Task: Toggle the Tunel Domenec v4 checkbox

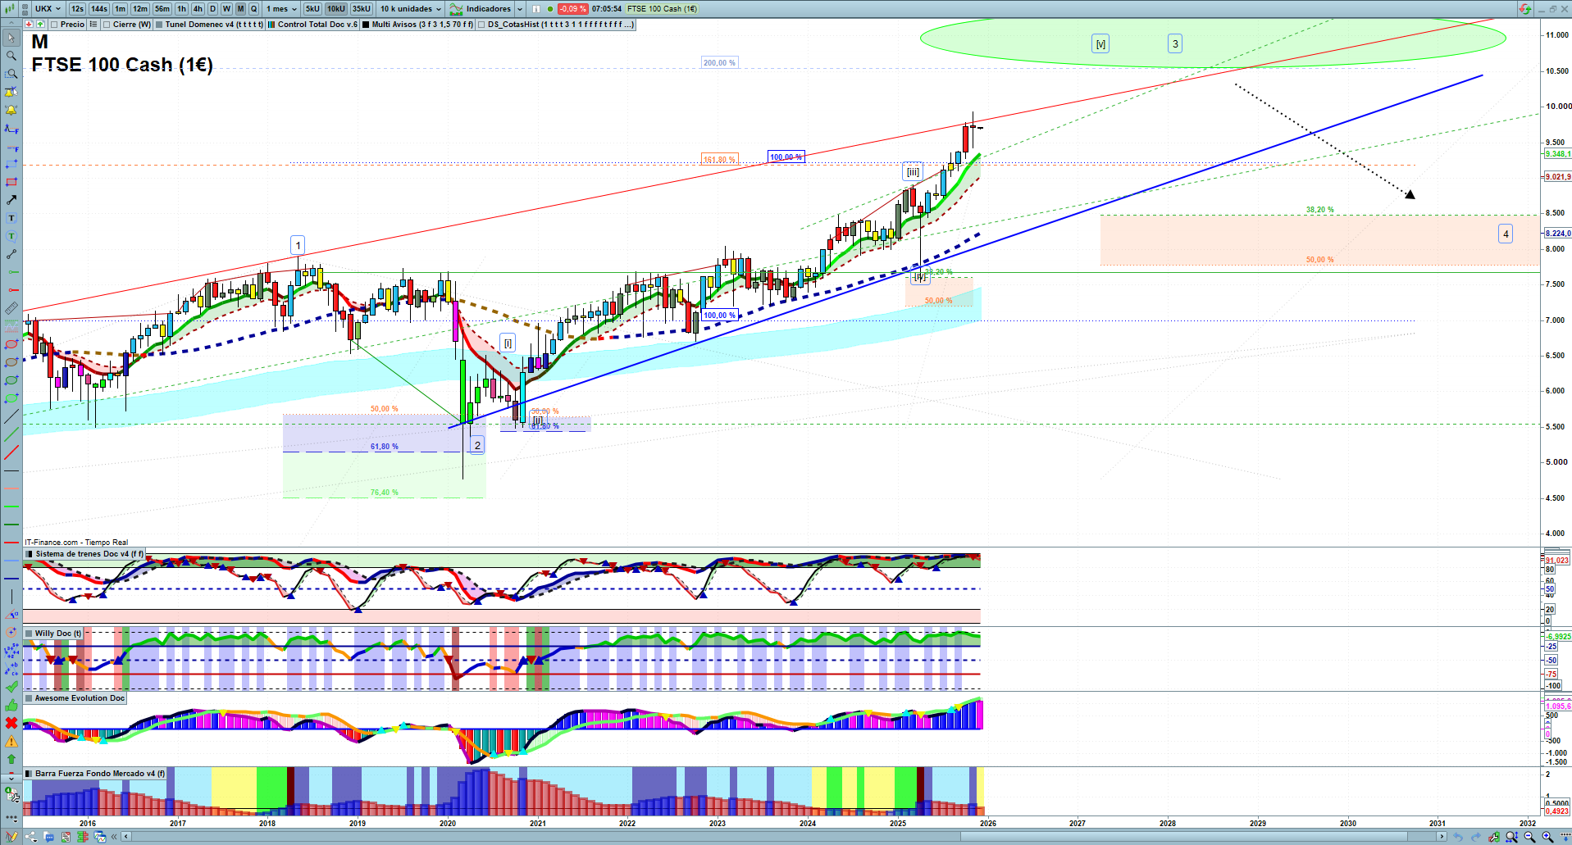Action: tap(159, 25)
